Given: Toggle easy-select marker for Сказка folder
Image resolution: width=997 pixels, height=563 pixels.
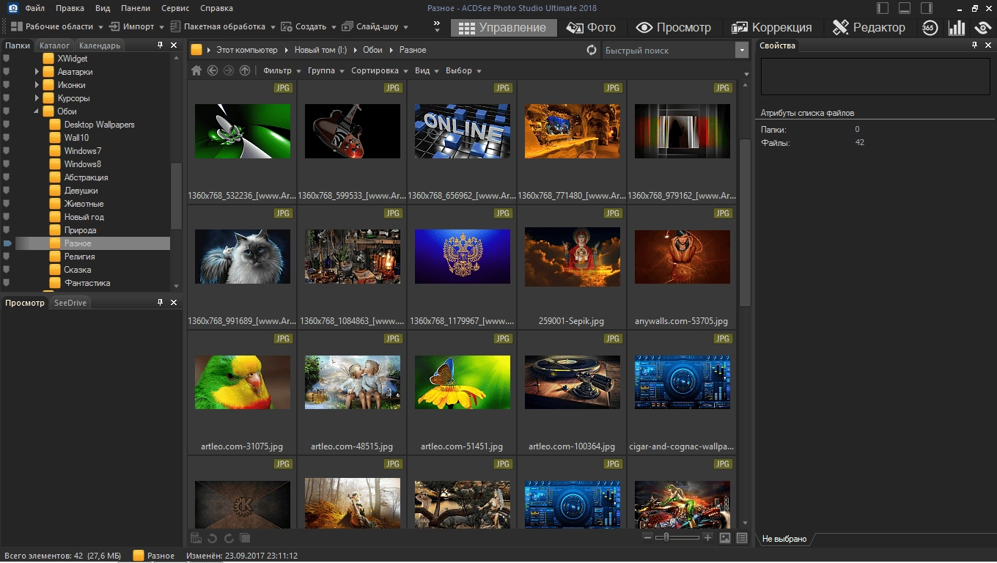Looking at the screenshot, I should coord(7,270).
